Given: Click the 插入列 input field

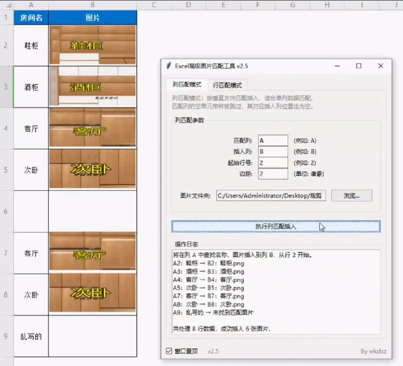Looking at the screenshot, I should pyautogui.click(x=273, y=151).
